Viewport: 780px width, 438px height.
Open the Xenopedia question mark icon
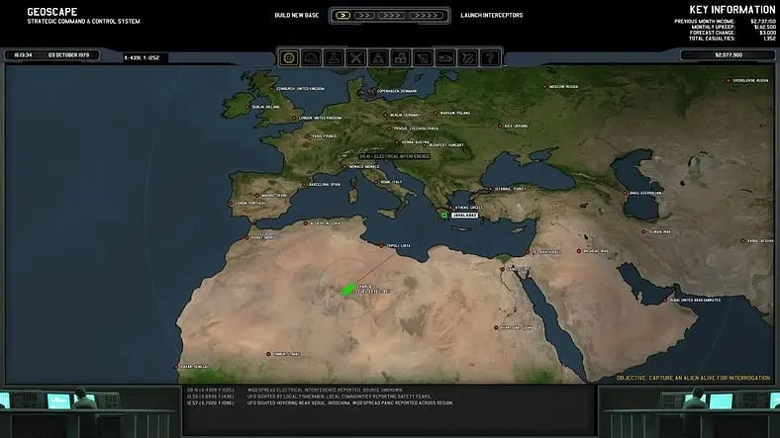click(x=490, y=58)
